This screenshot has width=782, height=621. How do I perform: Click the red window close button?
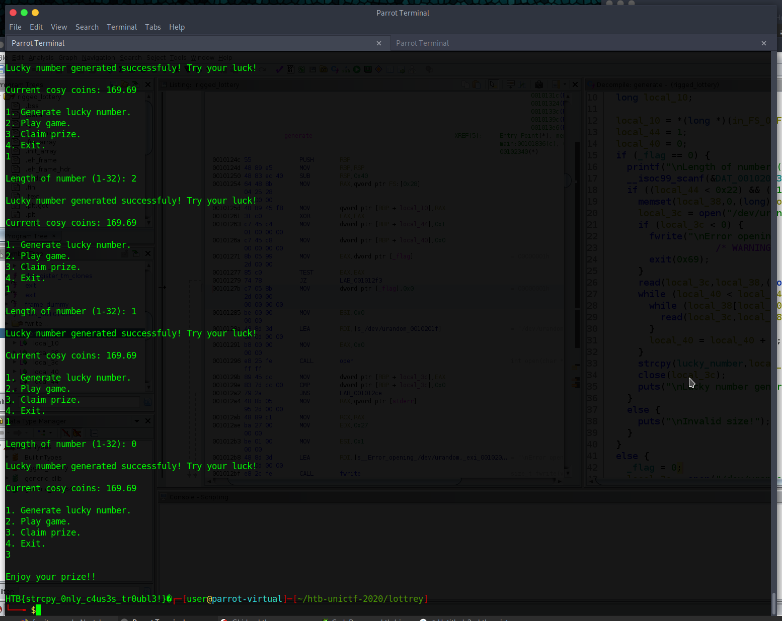coord(13,13)
